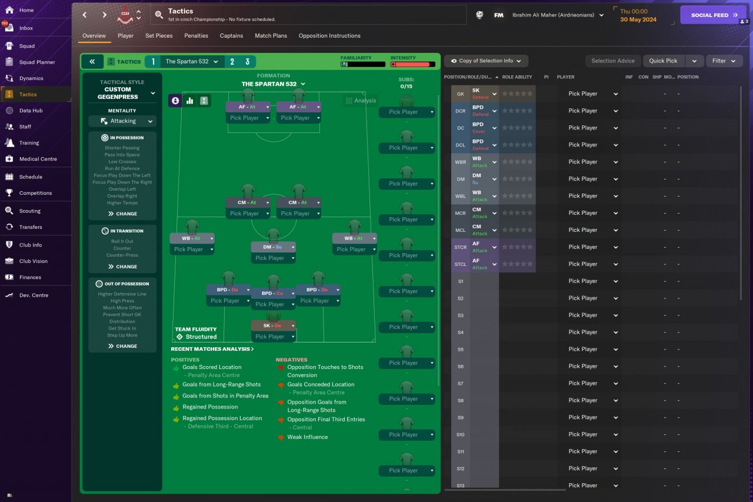This screenshot has width=753, height=502.
Task: Switch to the Set Pieces tab
Action: tap(159, 36)
